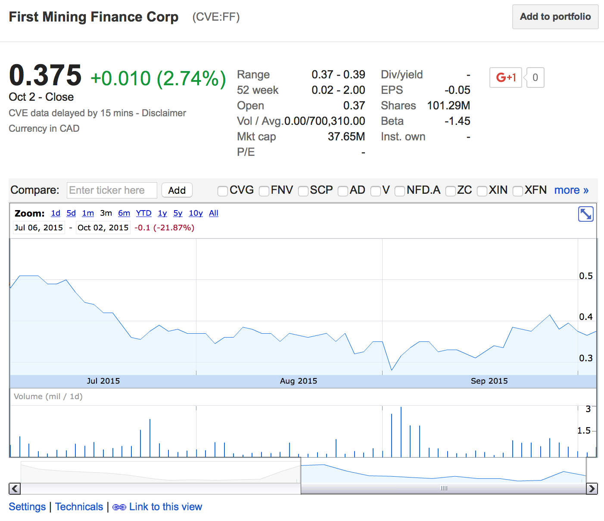Select the YTD zoom interval
604x521 pixels.
coord(143,213)
